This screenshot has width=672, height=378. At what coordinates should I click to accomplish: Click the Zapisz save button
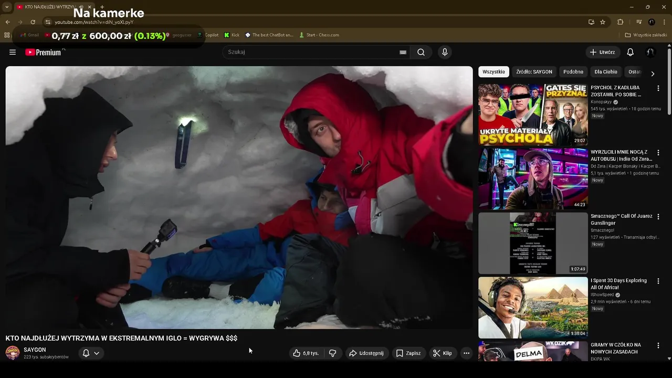(x=408, y=353)
